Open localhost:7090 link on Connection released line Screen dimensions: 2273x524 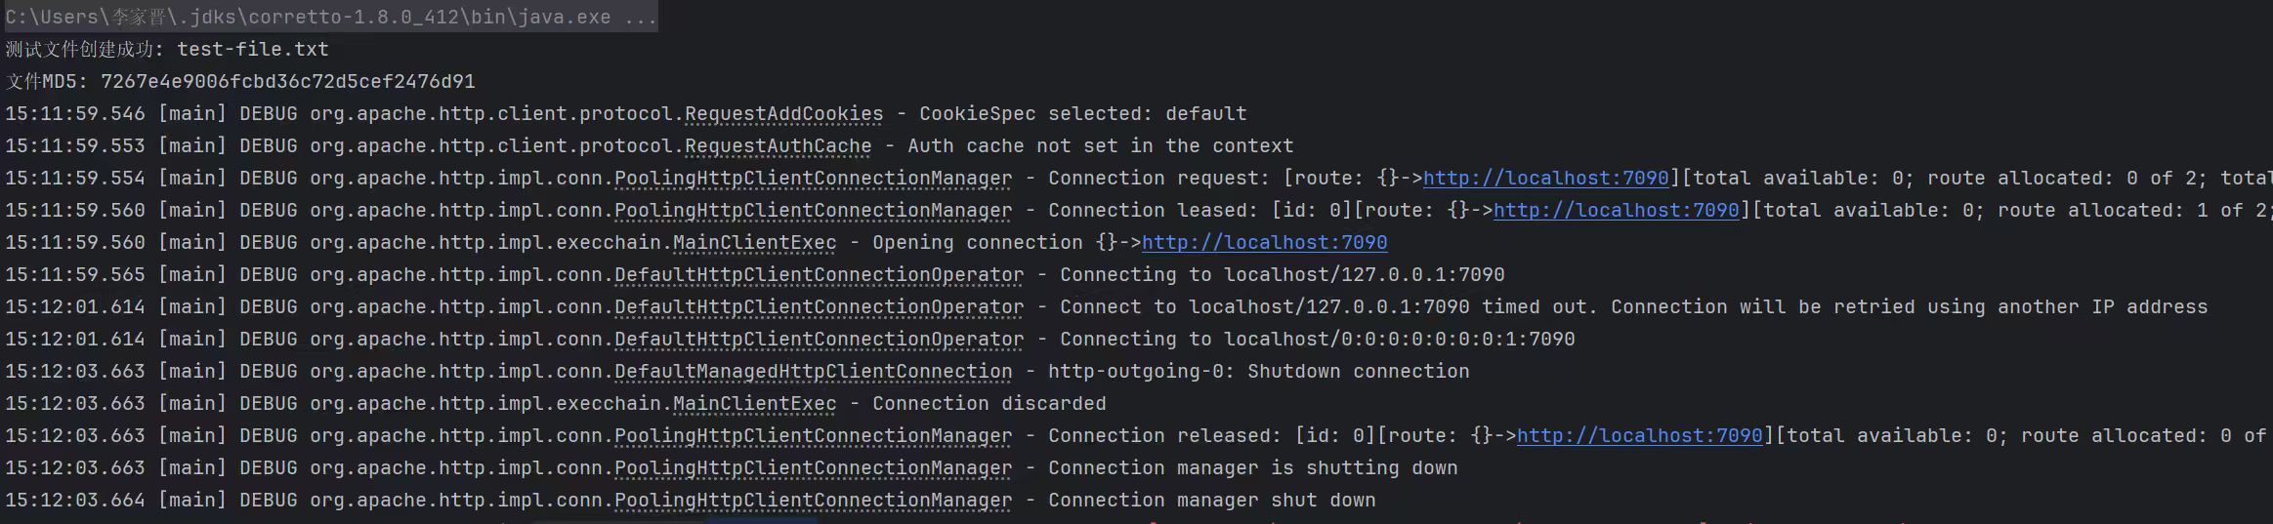1639,436
